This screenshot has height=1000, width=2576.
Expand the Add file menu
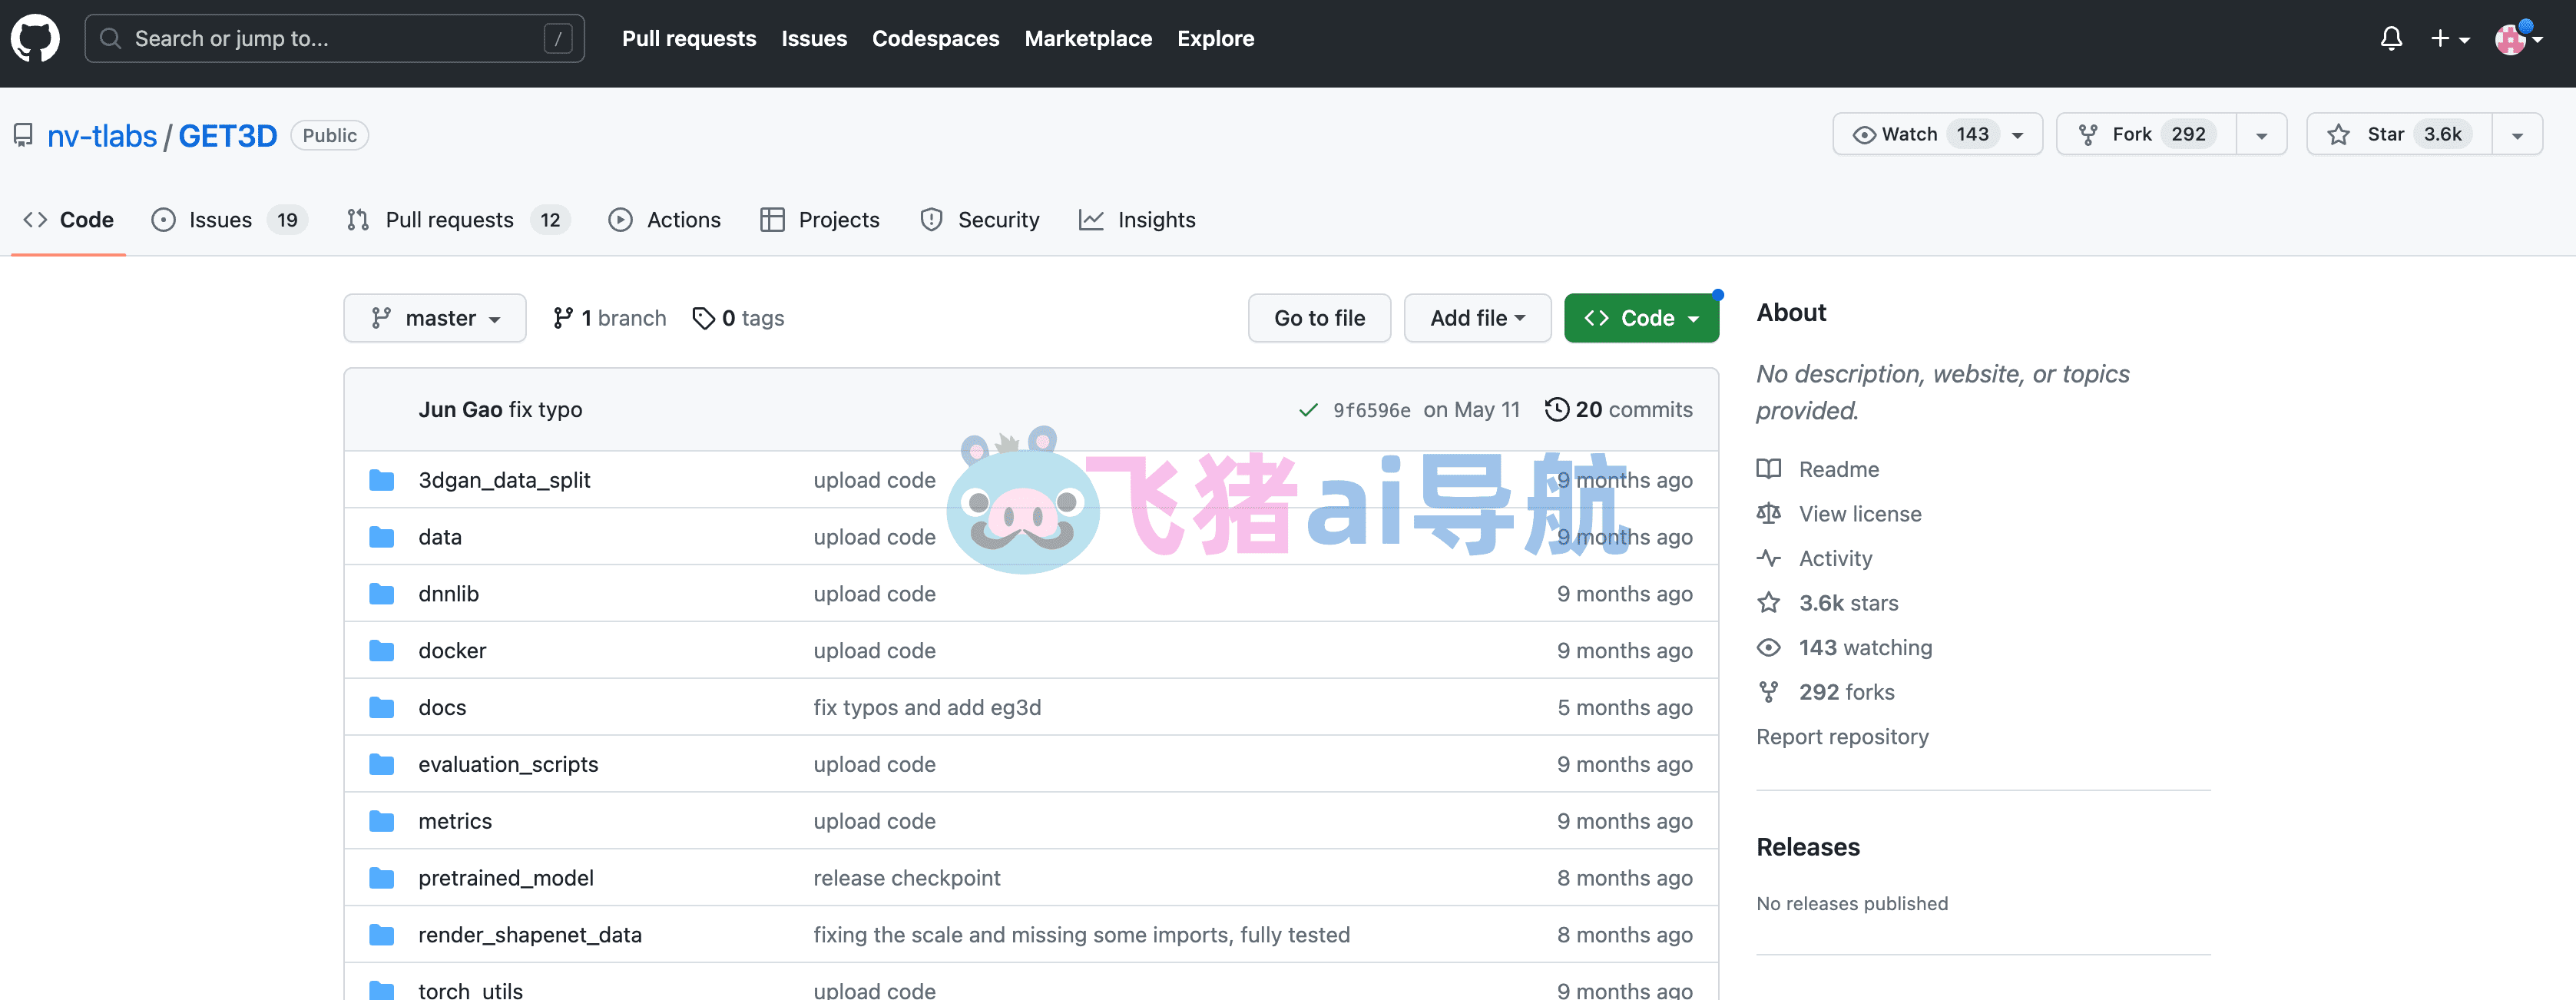tap(1477, 318)
